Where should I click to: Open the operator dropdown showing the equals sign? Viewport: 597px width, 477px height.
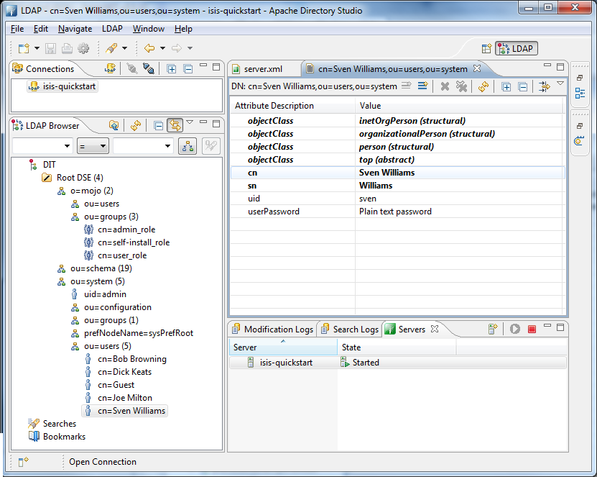[x=91, y=146]
